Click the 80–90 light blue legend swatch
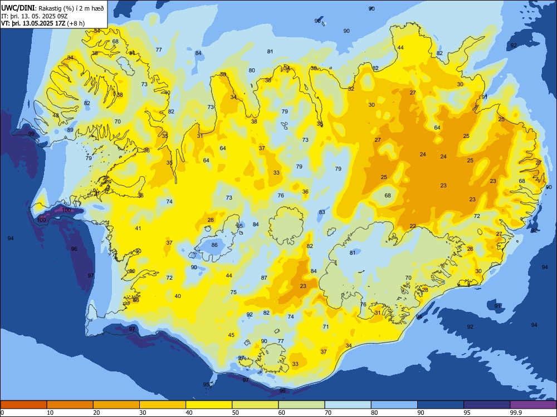The width and height of the screenshot is (557, 417). click(394, 405)
